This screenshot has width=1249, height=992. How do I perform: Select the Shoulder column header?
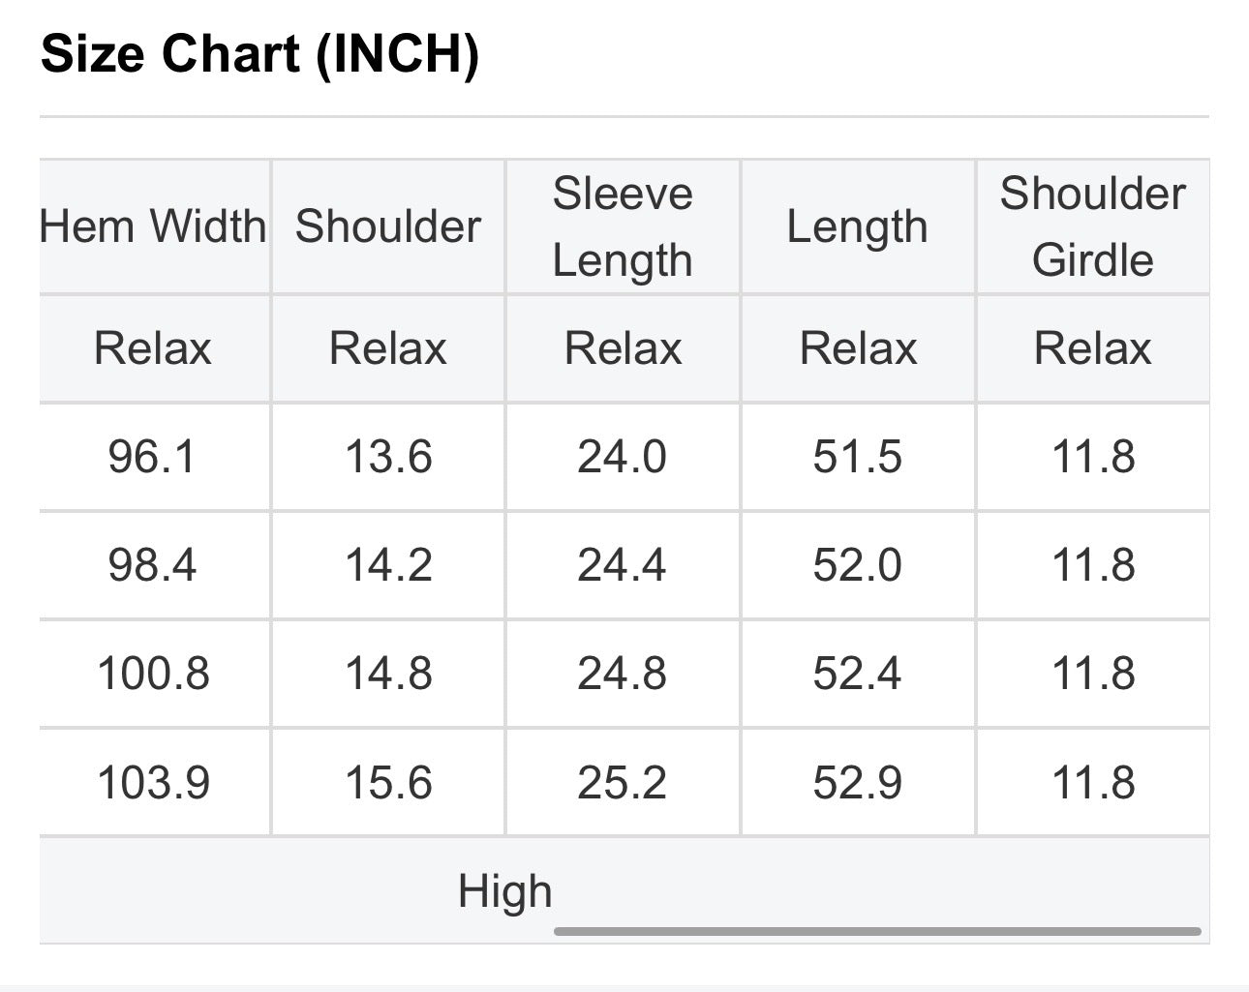tap(388, 226)
